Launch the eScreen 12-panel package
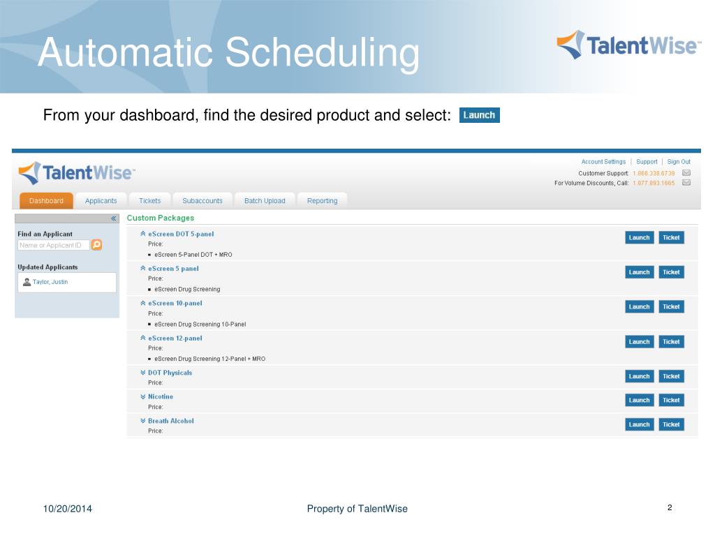The image size is (715, 536). click(x=640, y=342)
